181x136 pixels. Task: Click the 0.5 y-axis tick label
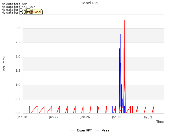coord(18,99)
